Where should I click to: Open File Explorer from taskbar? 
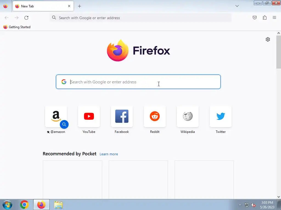58,205
